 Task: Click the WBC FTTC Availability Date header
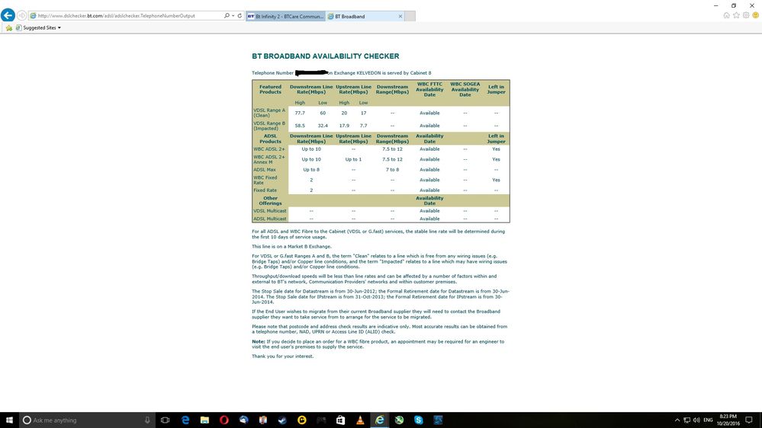click(429, 89)
